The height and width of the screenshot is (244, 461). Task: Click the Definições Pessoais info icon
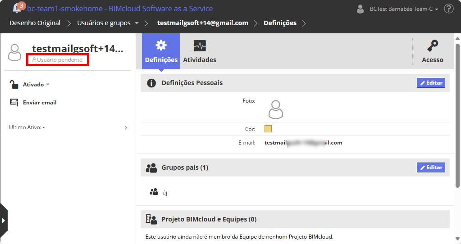coord(151,83)
